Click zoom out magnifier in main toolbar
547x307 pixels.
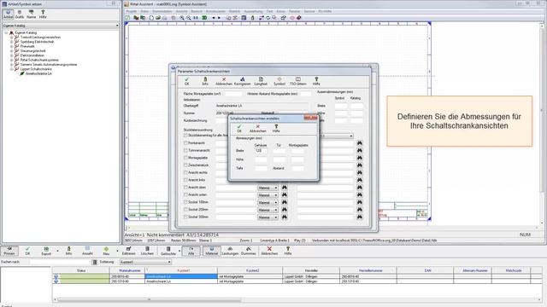click(189, 18)
